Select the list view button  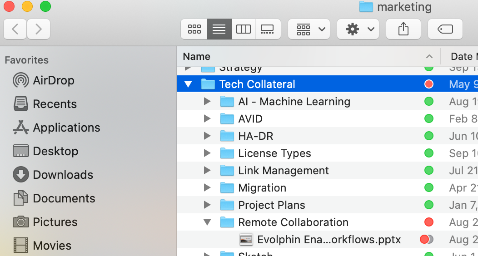point(219,29)
